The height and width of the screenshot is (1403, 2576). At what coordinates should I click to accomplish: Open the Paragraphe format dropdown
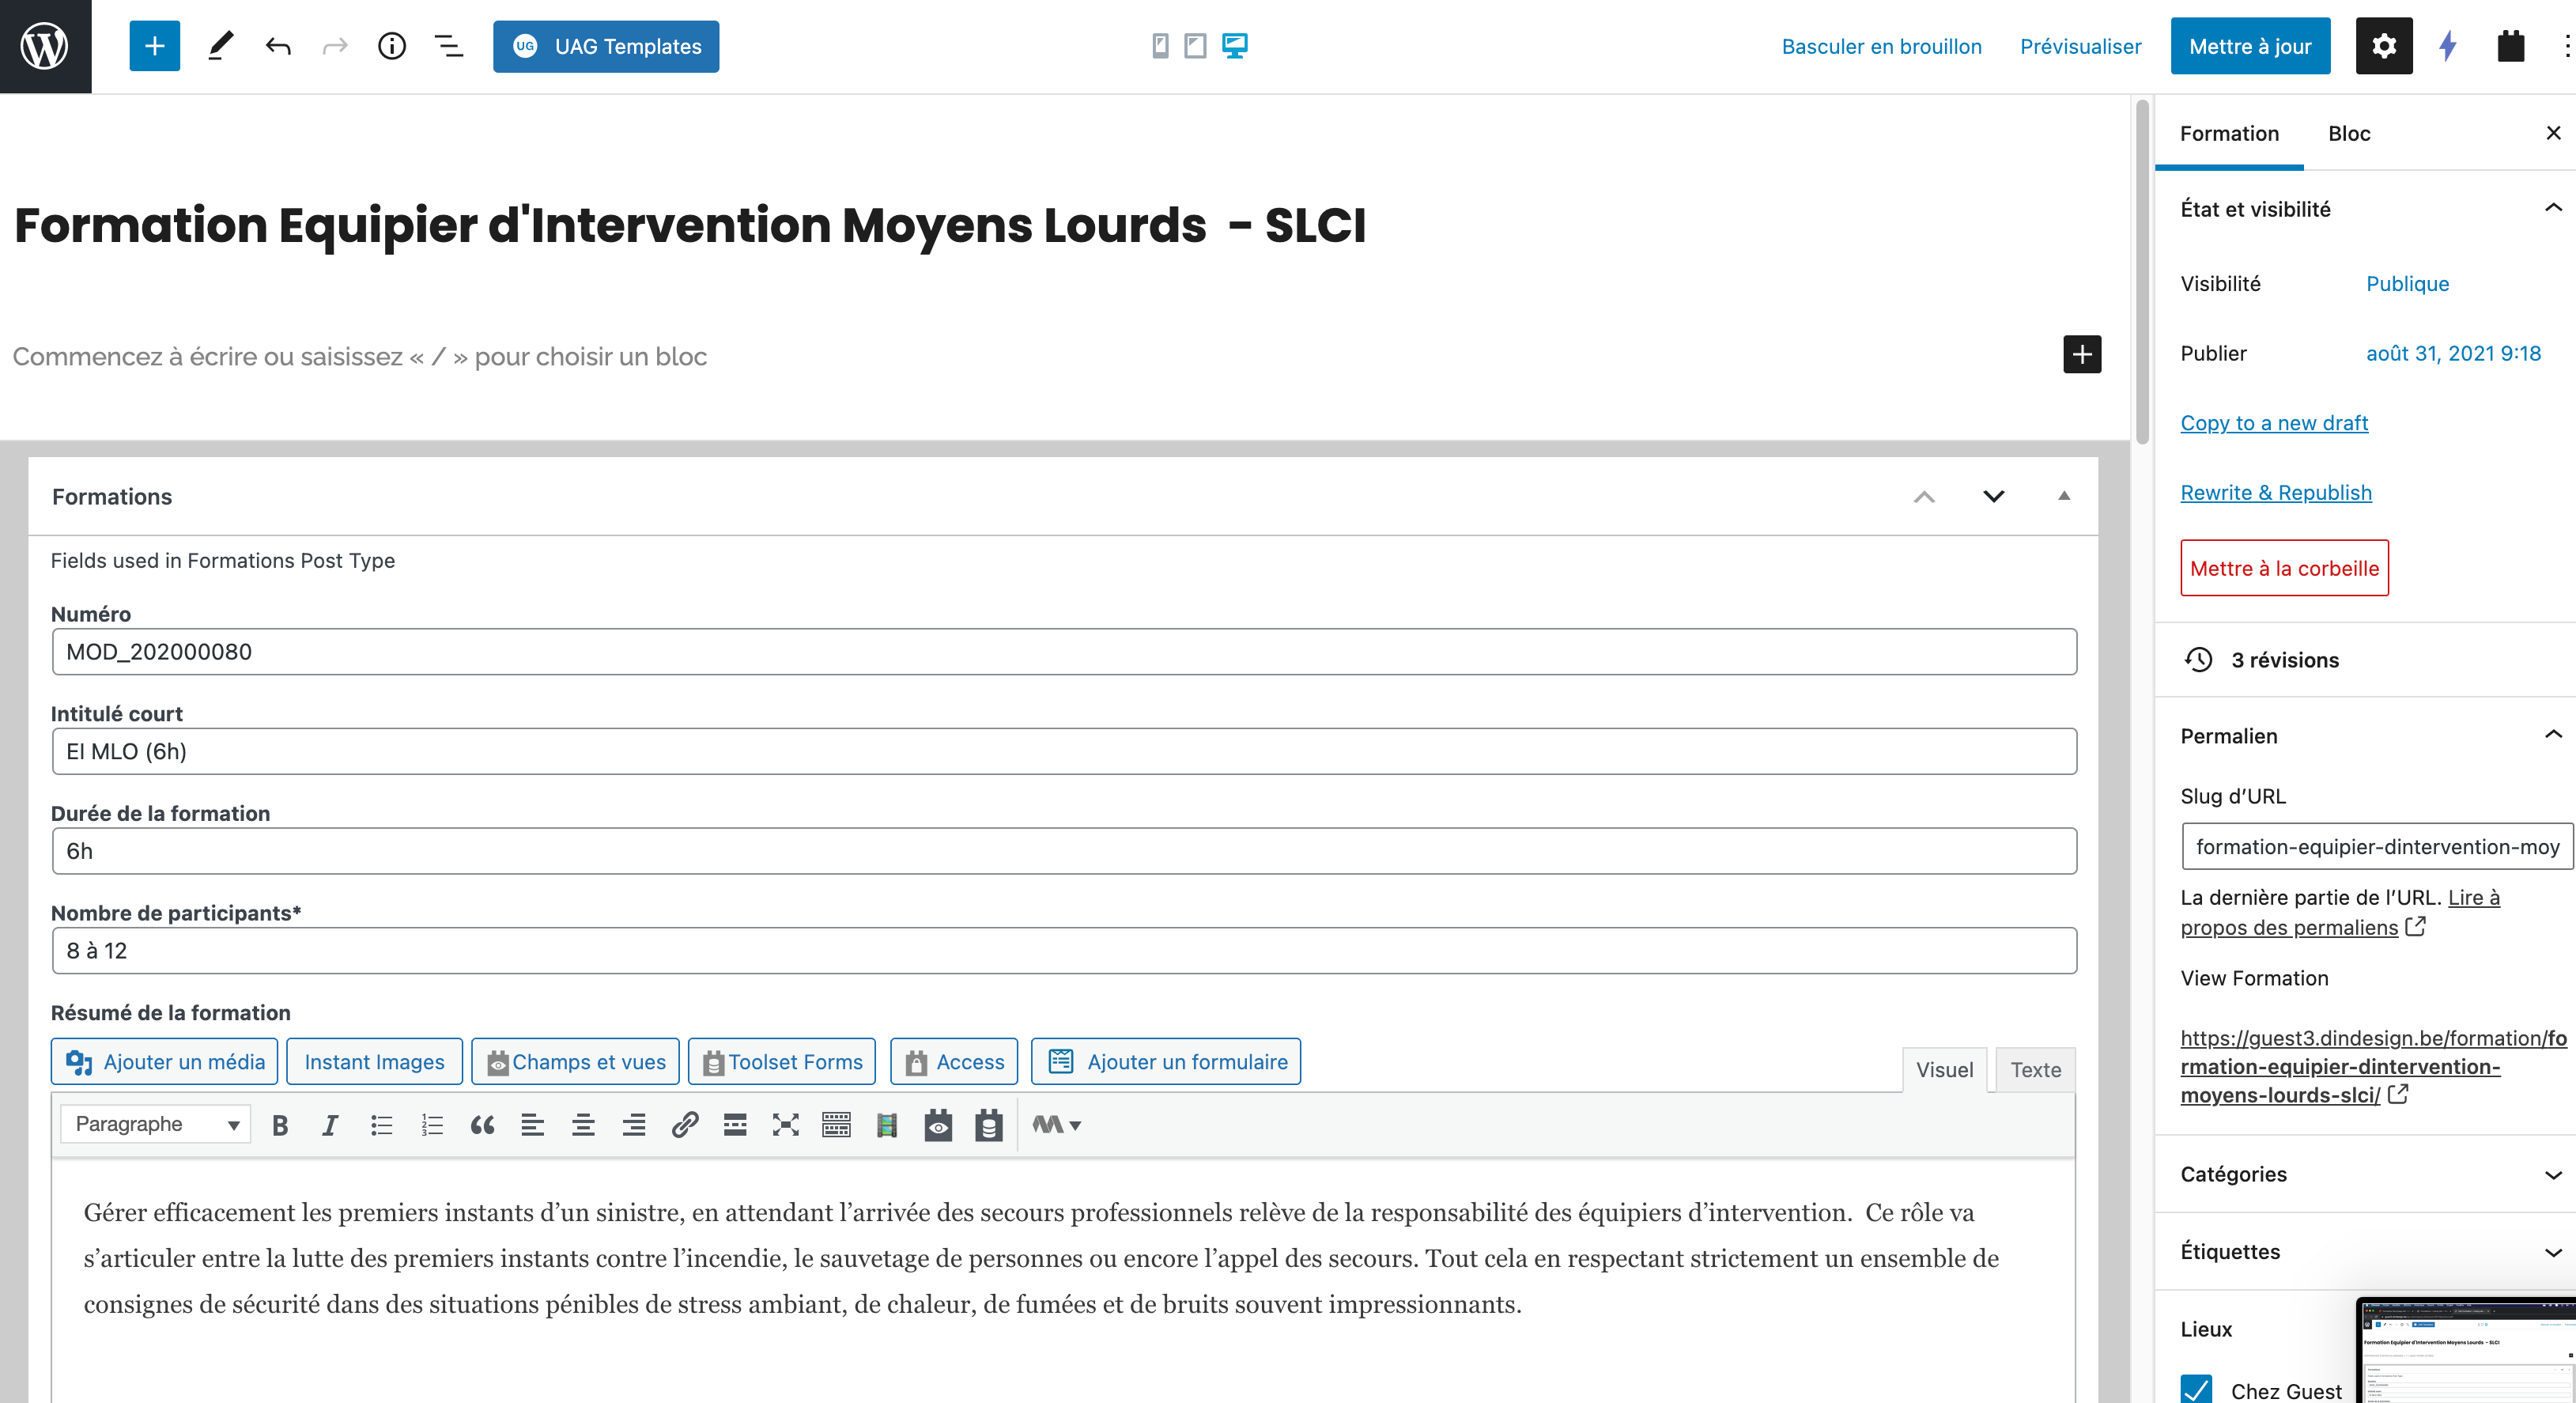click(156, 1124)
